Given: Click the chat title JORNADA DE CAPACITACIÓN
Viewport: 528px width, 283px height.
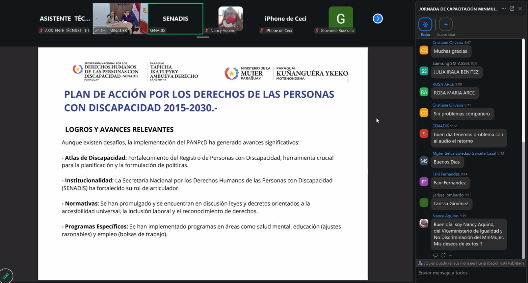Looking at the screenshot, I should tap(458, 9).
